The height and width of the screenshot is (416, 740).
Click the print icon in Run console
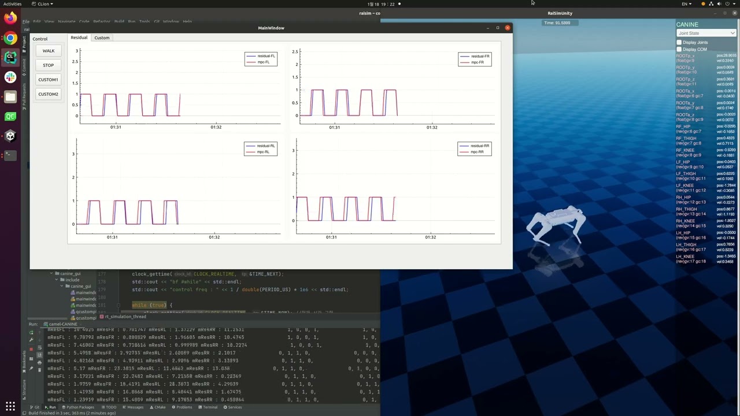tap(39, 362)
